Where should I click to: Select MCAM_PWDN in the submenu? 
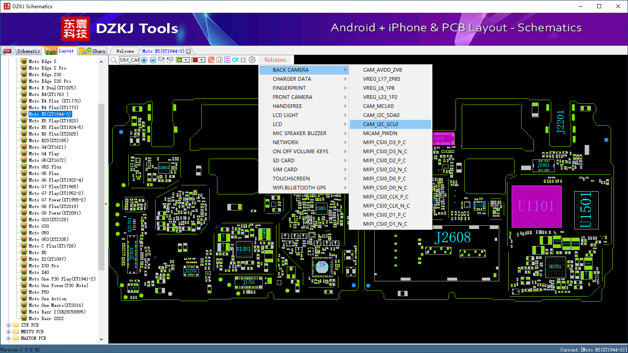pyautogui.click(x=390, y=133)
